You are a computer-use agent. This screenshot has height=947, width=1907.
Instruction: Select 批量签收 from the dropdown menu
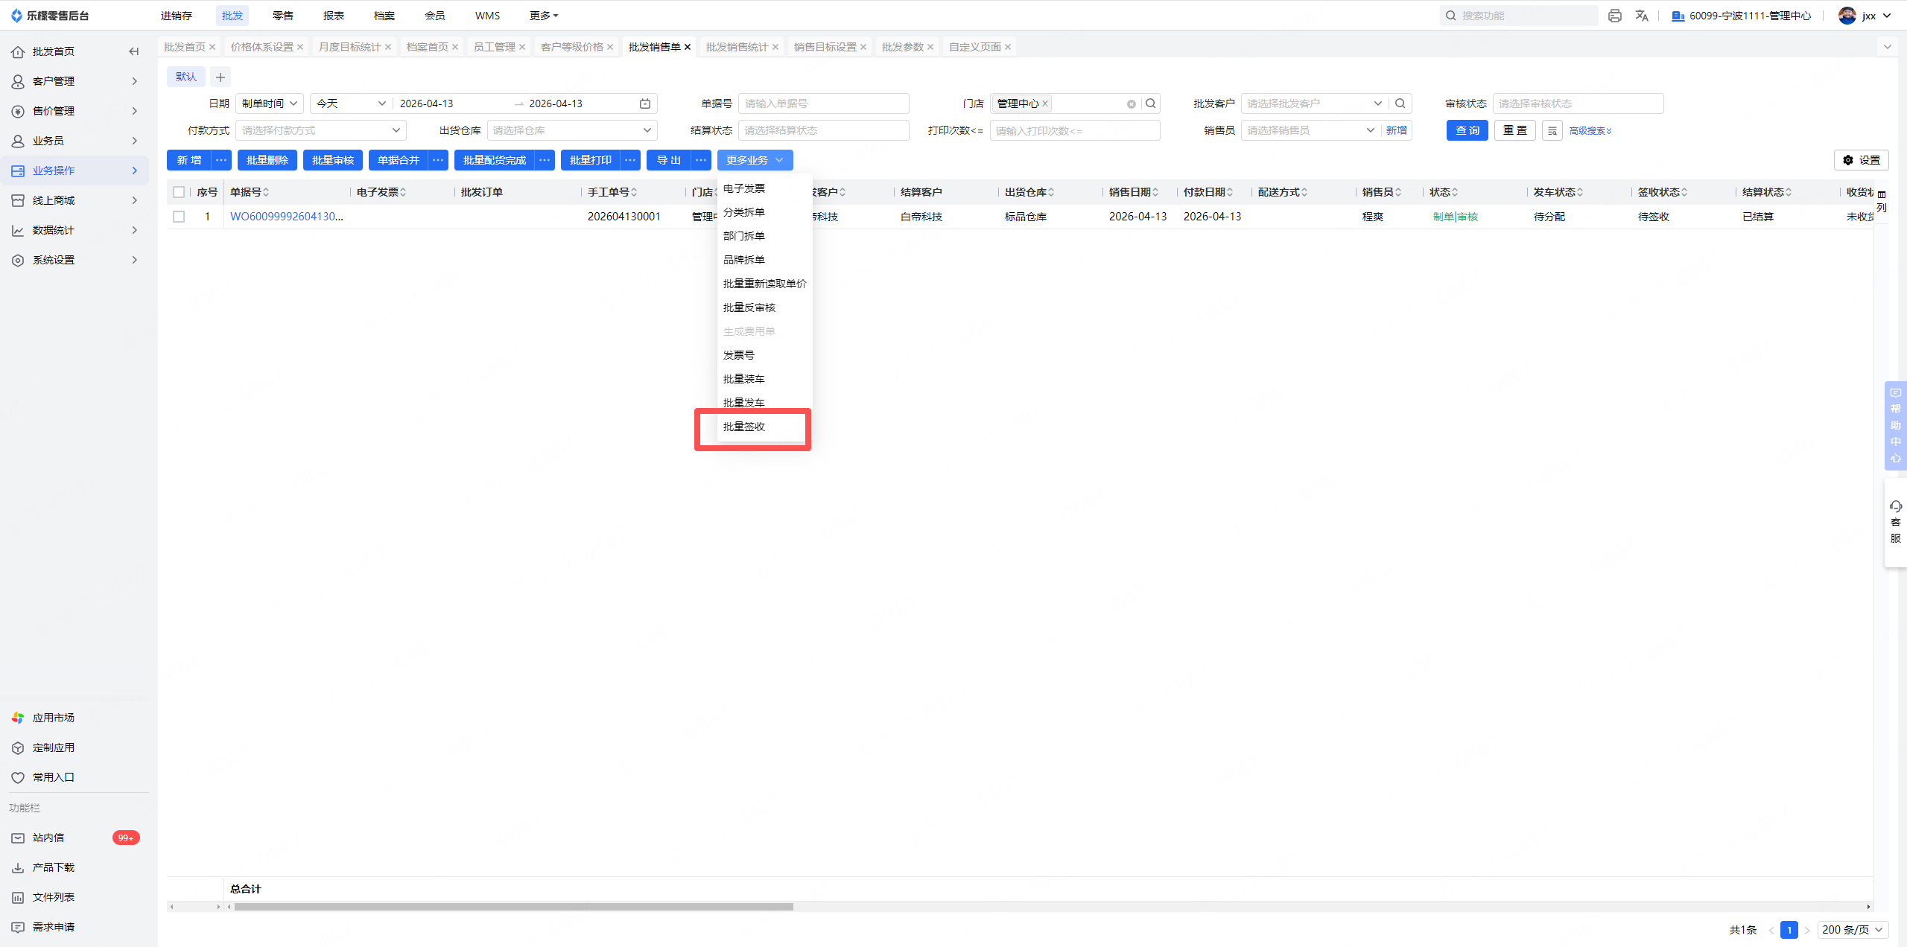(744, 427)
